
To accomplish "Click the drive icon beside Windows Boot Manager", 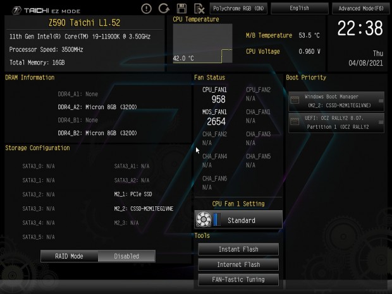I will [295, 100].
